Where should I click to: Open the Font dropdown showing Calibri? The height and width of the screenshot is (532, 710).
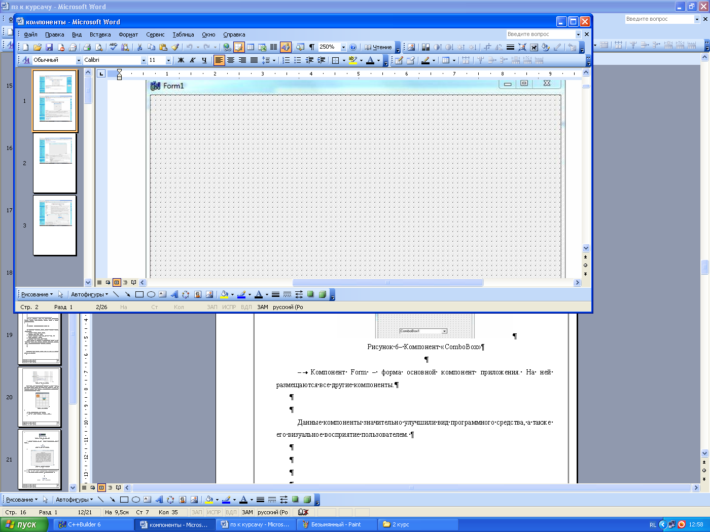click(x=144, y=60)
